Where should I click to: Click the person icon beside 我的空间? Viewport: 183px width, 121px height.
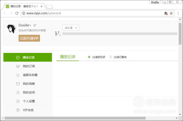pyautogui.click(x=18, y=93)
